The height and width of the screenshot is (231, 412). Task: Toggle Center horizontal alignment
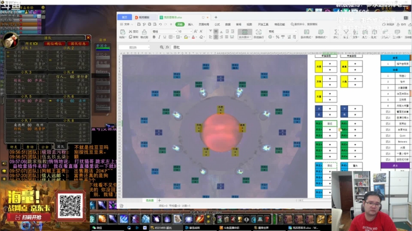click(x=216, y=37)
